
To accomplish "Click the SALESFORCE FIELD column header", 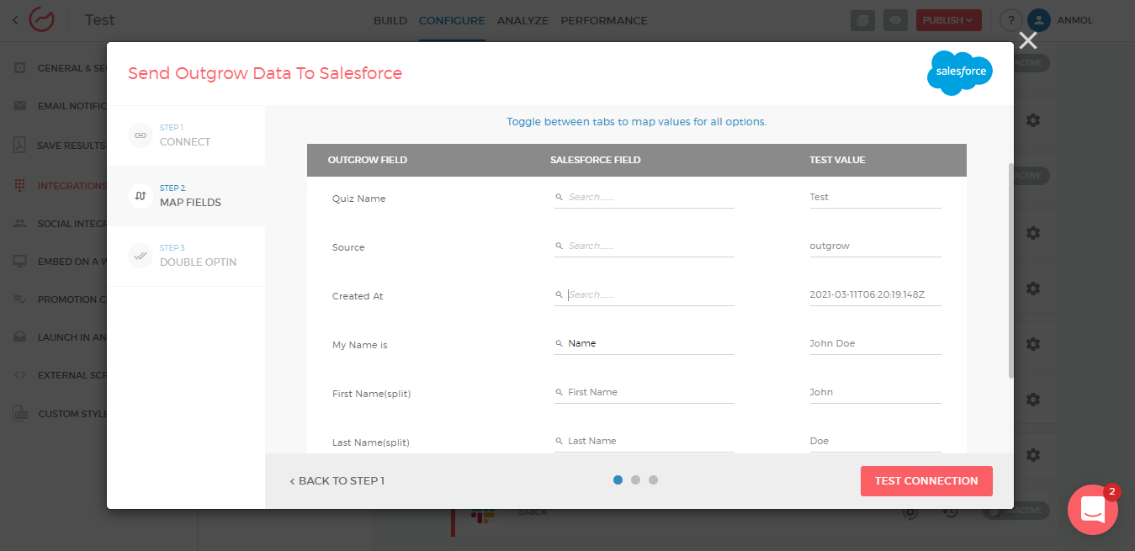I will (595, 160).
